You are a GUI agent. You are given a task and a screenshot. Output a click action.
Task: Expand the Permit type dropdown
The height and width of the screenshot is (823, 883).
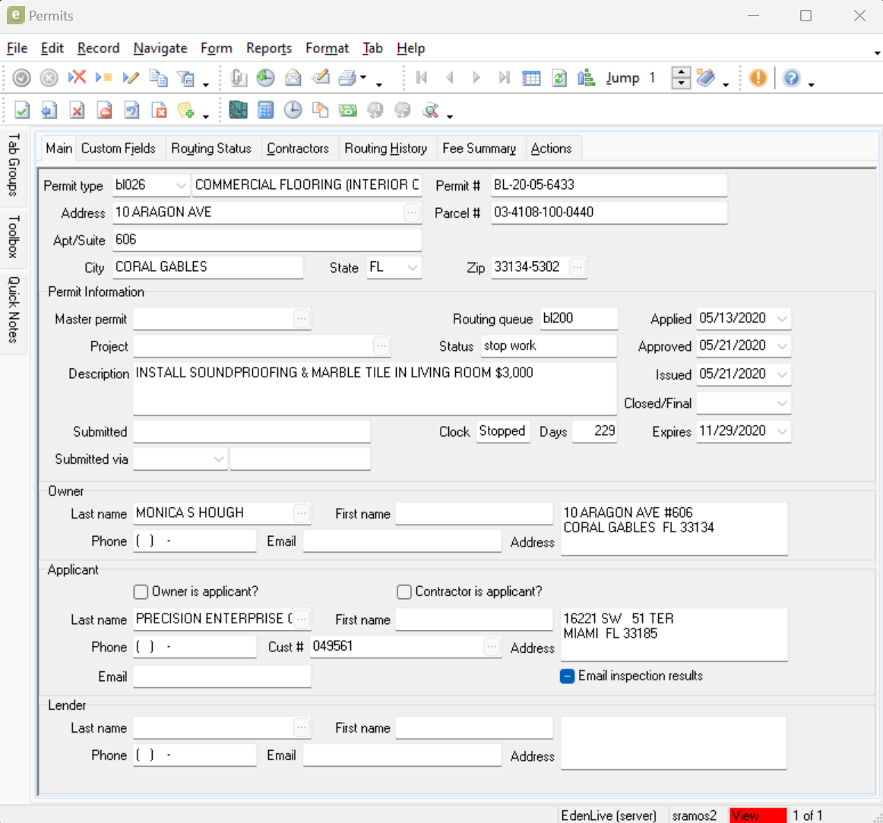[x=181, y=185]
